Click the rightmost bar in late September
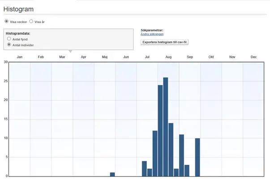Image resolution: width=270 pixels, height=180 pixels. [197, 157]
